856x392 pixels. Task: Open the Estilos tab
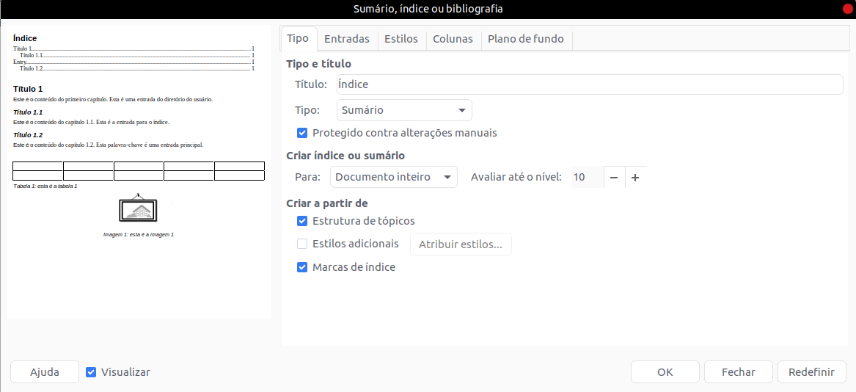click(x=401, y=39)
